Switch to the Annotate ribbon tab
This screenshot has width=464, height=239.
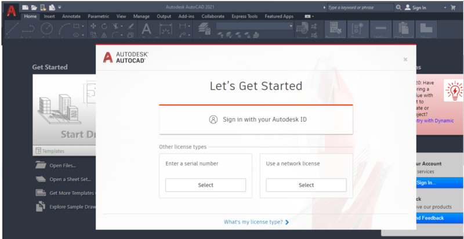[x=71, y=16]
